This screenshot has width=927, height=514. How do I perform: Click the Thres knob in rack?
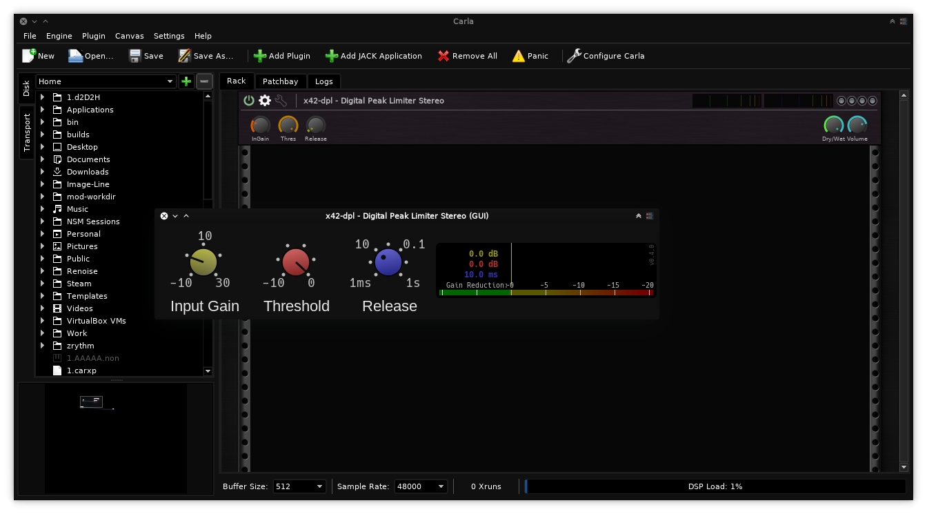click(288, 126)
